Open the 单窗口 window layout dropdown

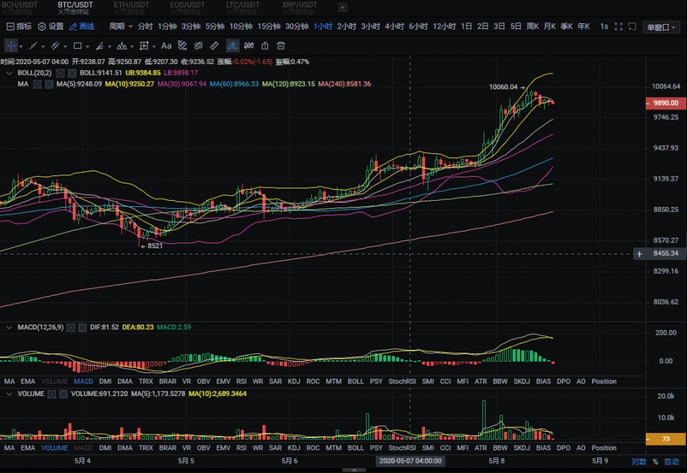pos(662,27)
